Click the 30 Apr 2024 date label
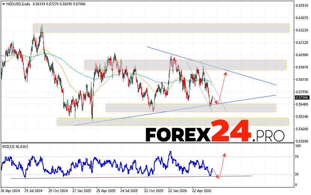The height and width of the screenshot is (195, 311). [x=10, y=191]
